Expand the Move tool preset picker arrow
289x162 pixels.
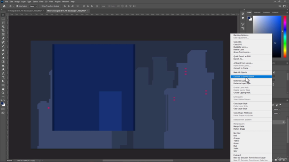[13, 6]
